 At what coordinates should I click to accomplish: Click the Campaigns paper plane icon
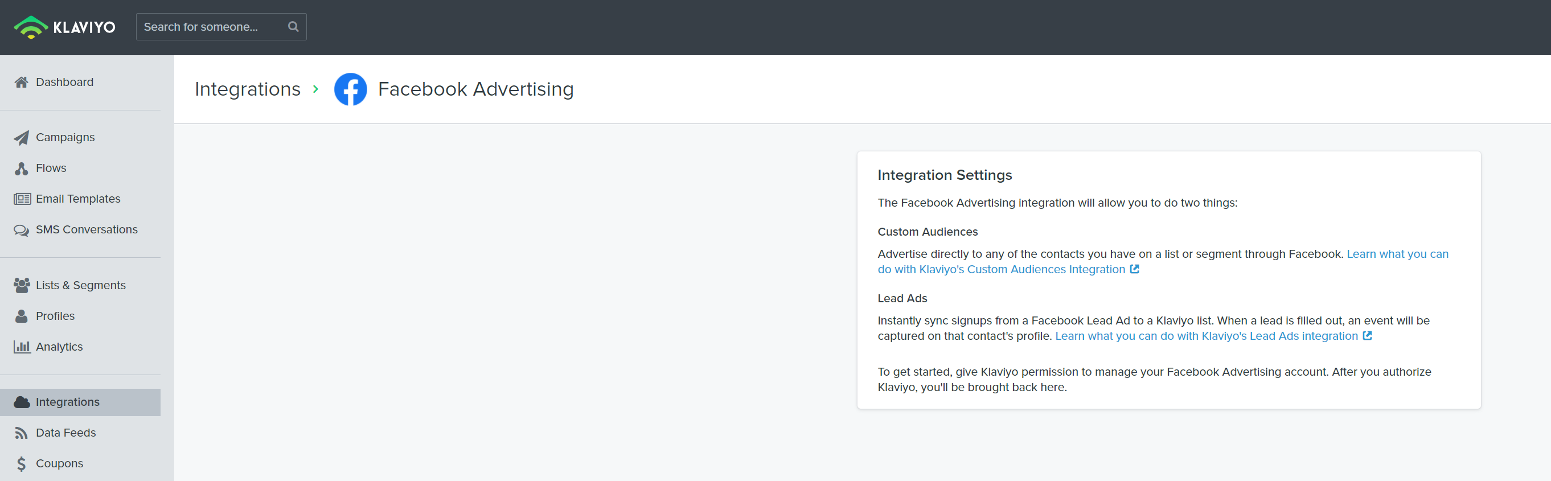point(22,137)
